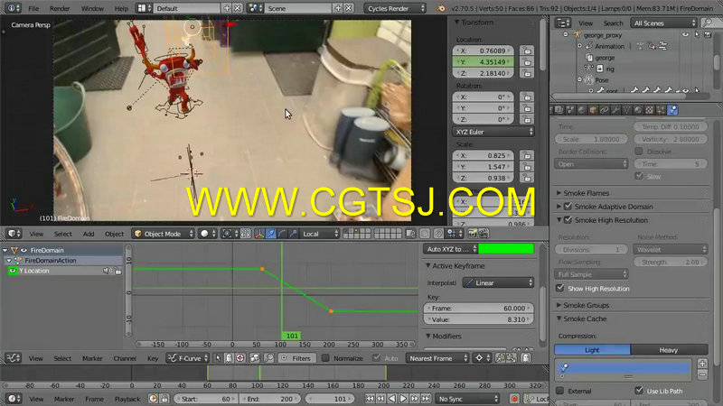Toggle Smoke Adaptive Domain checkbox

coord(568,207)
